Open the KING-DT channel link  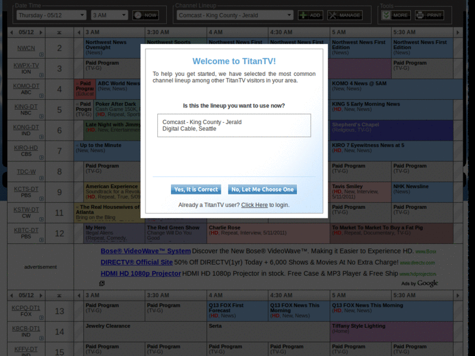click(x=26, y=107)
